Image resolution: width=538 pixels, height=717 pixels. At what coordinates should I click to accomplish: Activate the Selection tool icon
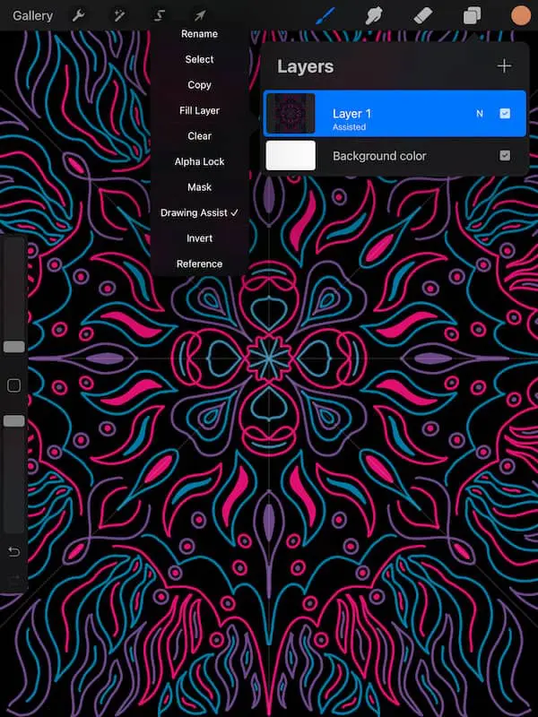point(160,16)
